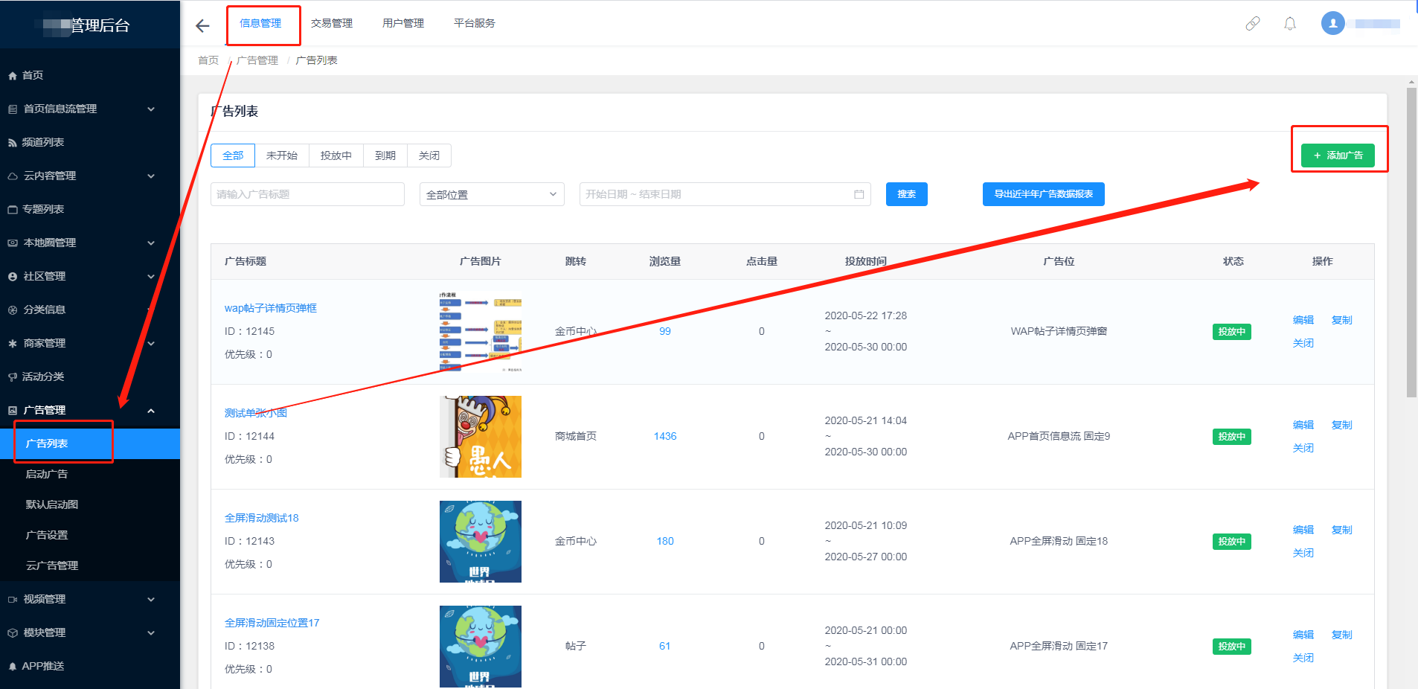The height and width of the screenshot is (689, 1418).
Task: Click 首页 breadcrumb link
Action: 208,60
